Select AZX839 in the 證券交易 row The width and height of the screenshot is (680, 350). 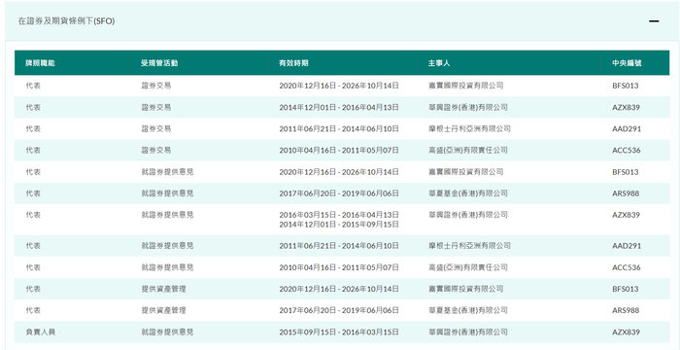coord(626,107)
